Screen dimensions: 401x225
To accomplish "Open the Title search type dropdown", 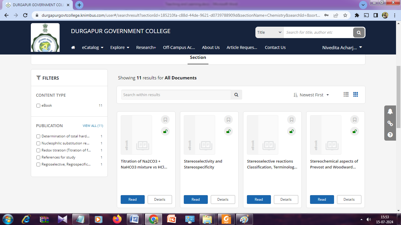I will coord(269,33).
